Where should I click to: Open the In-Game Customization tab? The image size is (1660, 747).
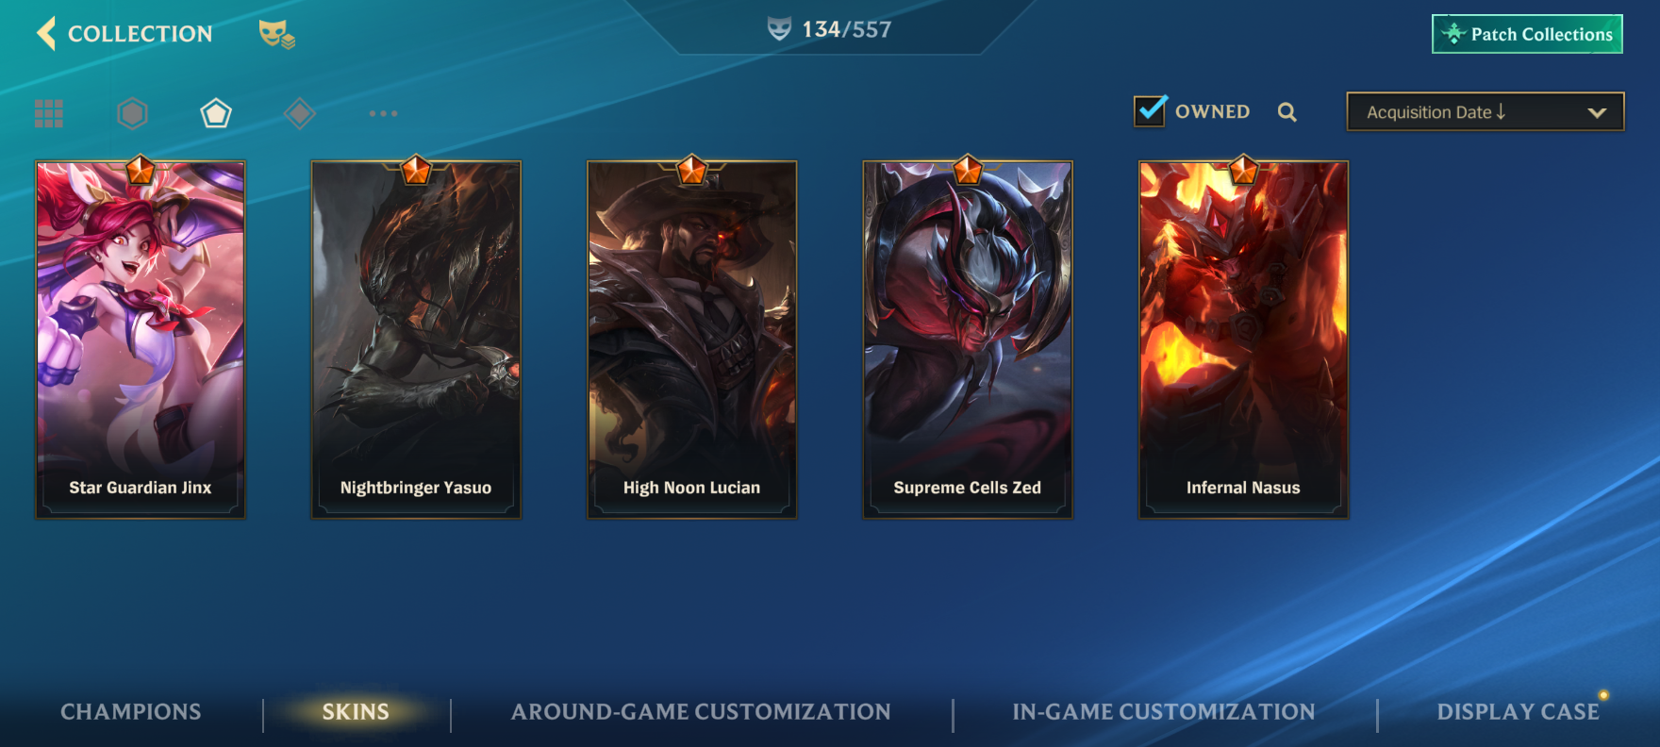1164,712
